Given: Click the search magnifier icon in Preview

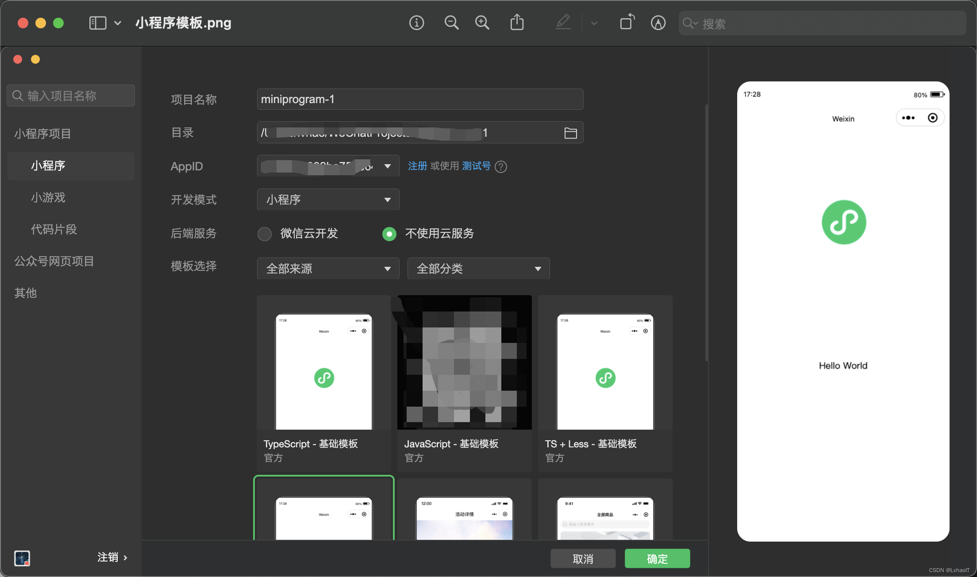Looking at the screenshot, I should click(x=690, y=23).
